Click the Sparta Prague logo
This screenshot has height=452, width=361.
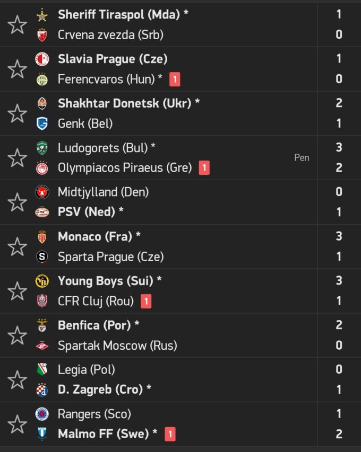(42, 257)
